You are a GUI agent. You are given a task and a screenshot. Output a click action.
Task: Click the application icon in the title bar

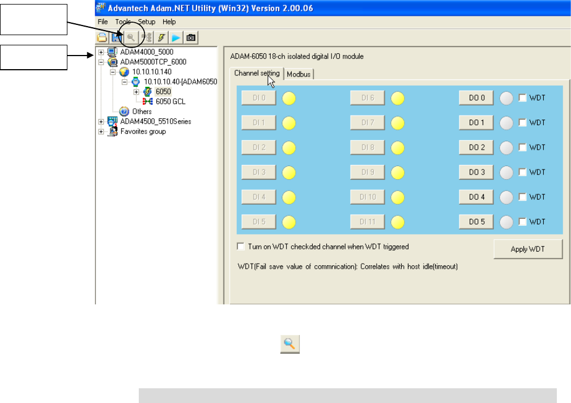(x=101, y=8)
